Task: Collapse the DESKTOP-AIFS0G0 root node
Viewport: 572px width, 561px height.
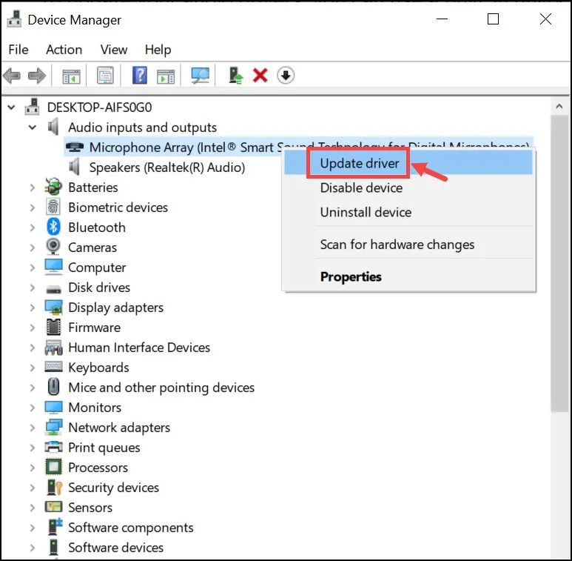Action: pos(11,107)
